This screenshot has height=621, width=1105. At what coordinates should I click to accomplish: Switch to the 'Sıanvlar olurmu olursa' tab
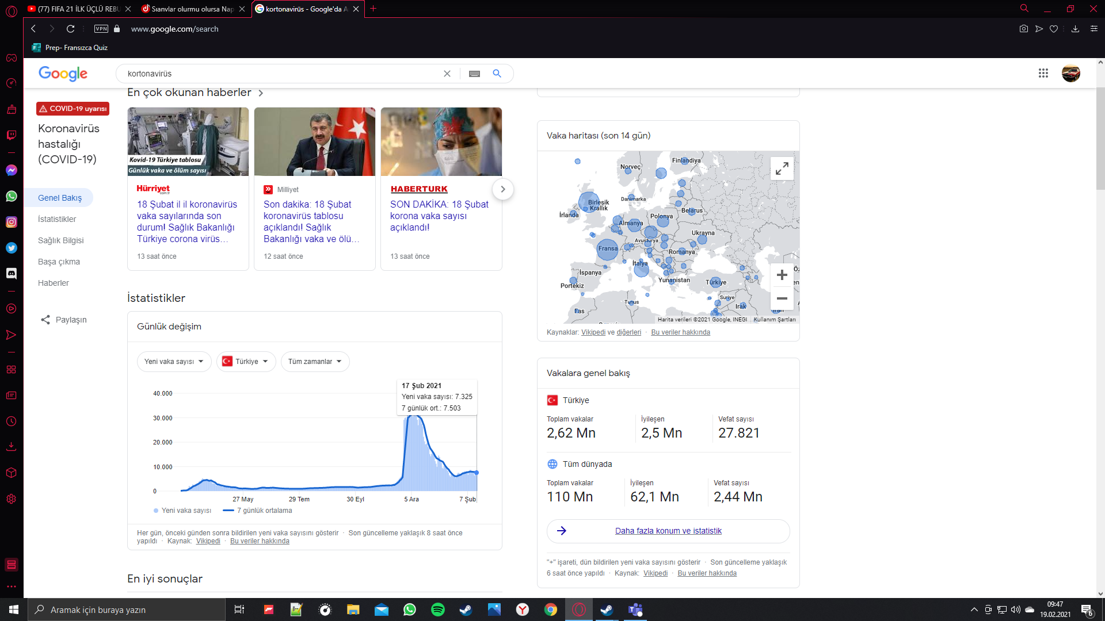192,9
